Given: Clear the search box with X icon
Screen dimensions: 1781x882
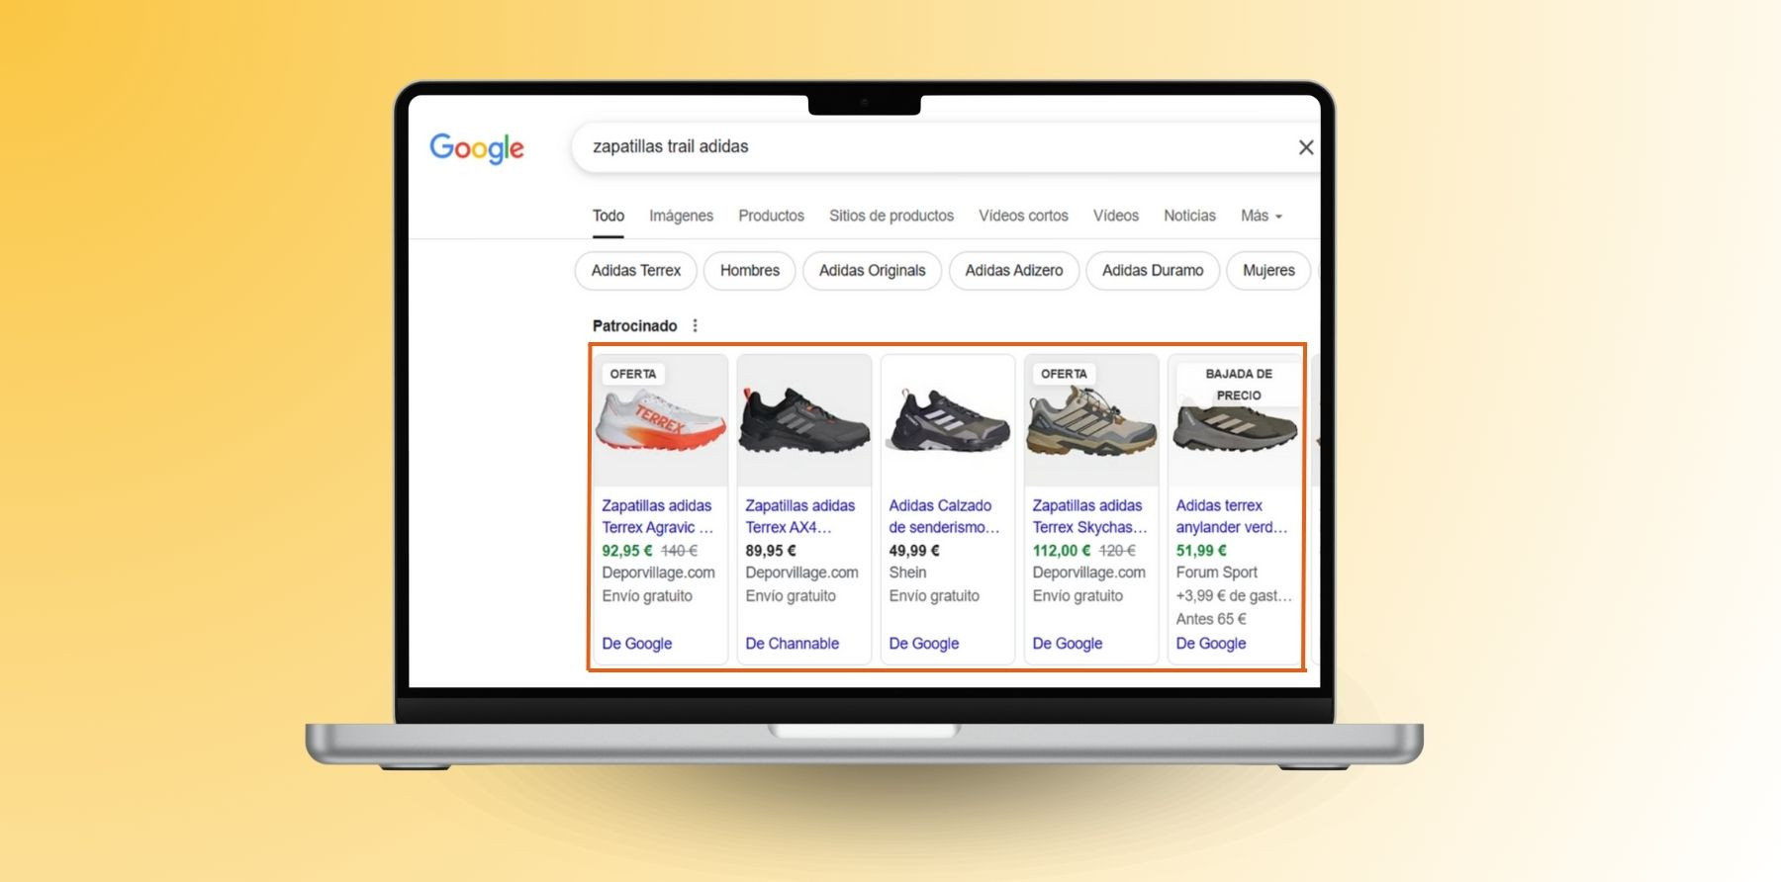Looking at the screenshot, I should pyautogui.click(x=1306, y=147).
